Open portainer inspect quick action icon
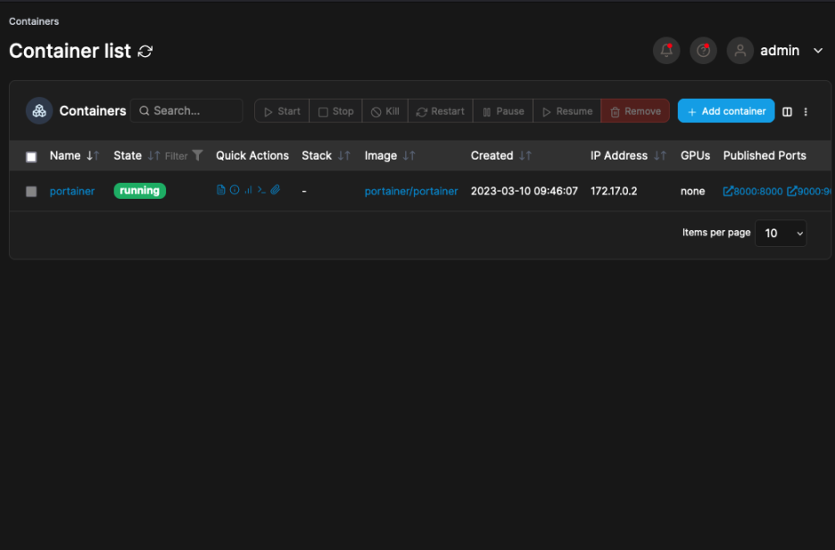Viewport: 835px width, 550px height. pyautogui.click(x=235, y=190)
